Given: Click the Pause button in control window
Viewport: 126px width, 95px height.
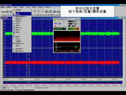Looking at the screenshot, I should (x=64, y=23).
